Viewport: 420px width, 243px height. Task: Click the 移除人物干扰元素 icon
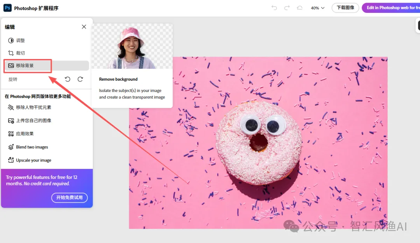click(11, 108)
